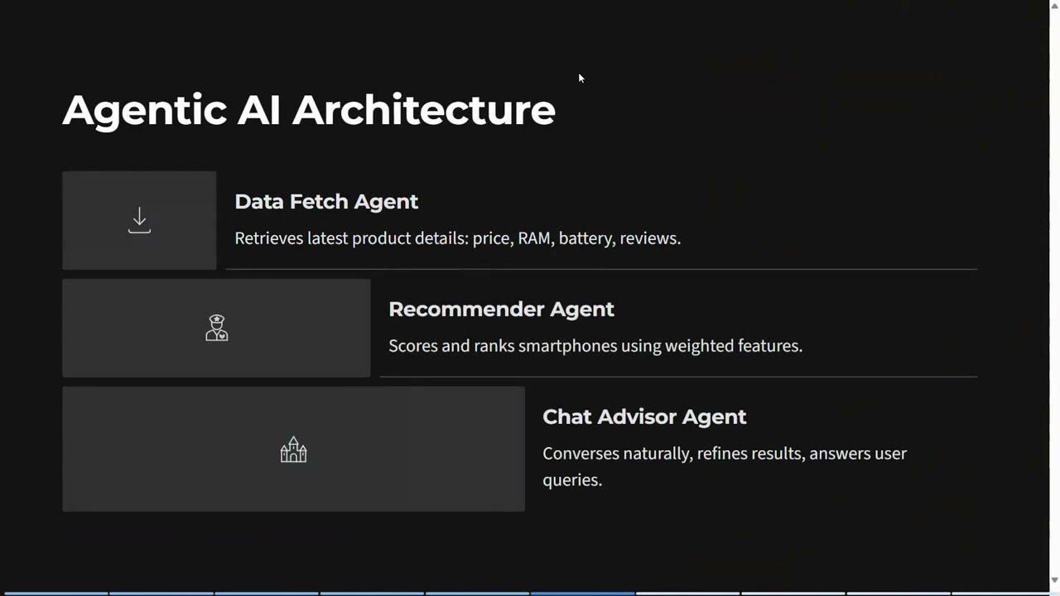Screen dimensions: 1060x596
Task: Click the text 'Retrieves latest product details'
Action: click(x=352, y=238)
